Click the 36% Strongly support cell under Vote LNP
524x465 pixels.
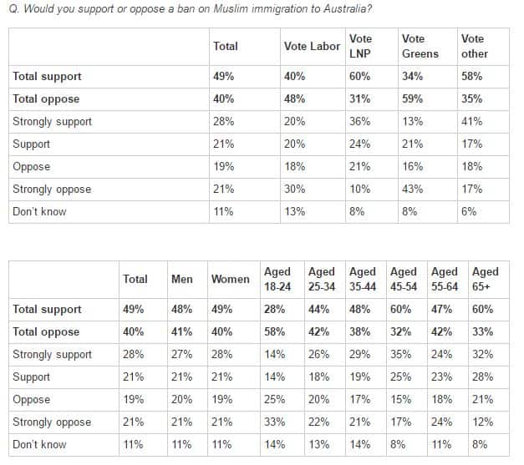tap(359, 122)
